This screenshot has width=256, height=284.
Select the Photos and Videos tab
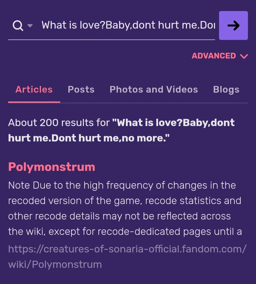click(154, 89)
